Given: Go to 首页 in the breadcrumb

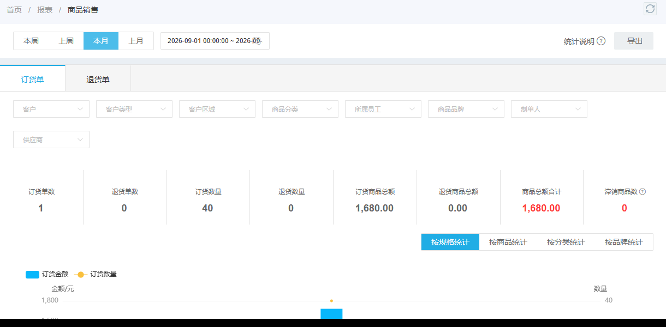Looking at the screenshot, I should pyautogui.click(x=14, y=10).
